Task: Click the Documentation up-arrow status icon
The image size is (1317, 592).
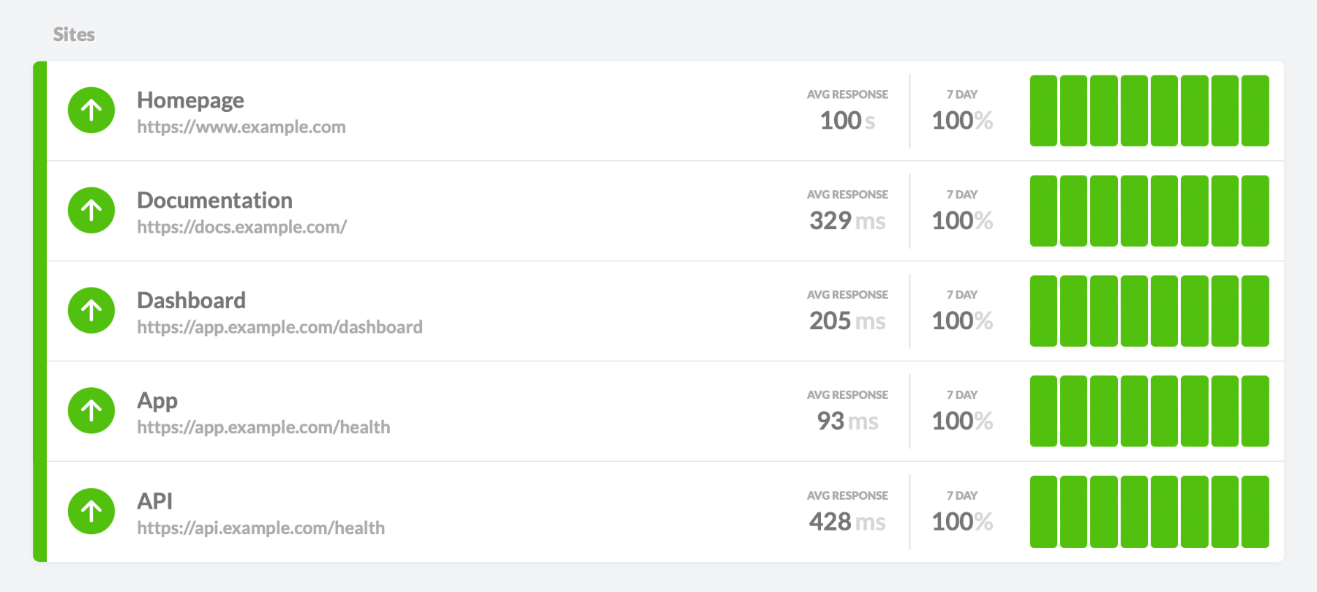Action: [91, 211]
